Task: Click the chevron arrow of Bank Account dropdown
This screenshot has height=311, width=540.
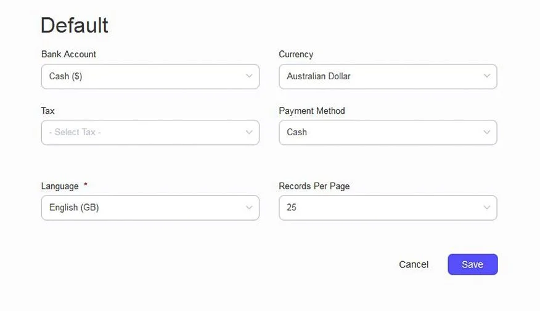Action: [x=249, y=76]
